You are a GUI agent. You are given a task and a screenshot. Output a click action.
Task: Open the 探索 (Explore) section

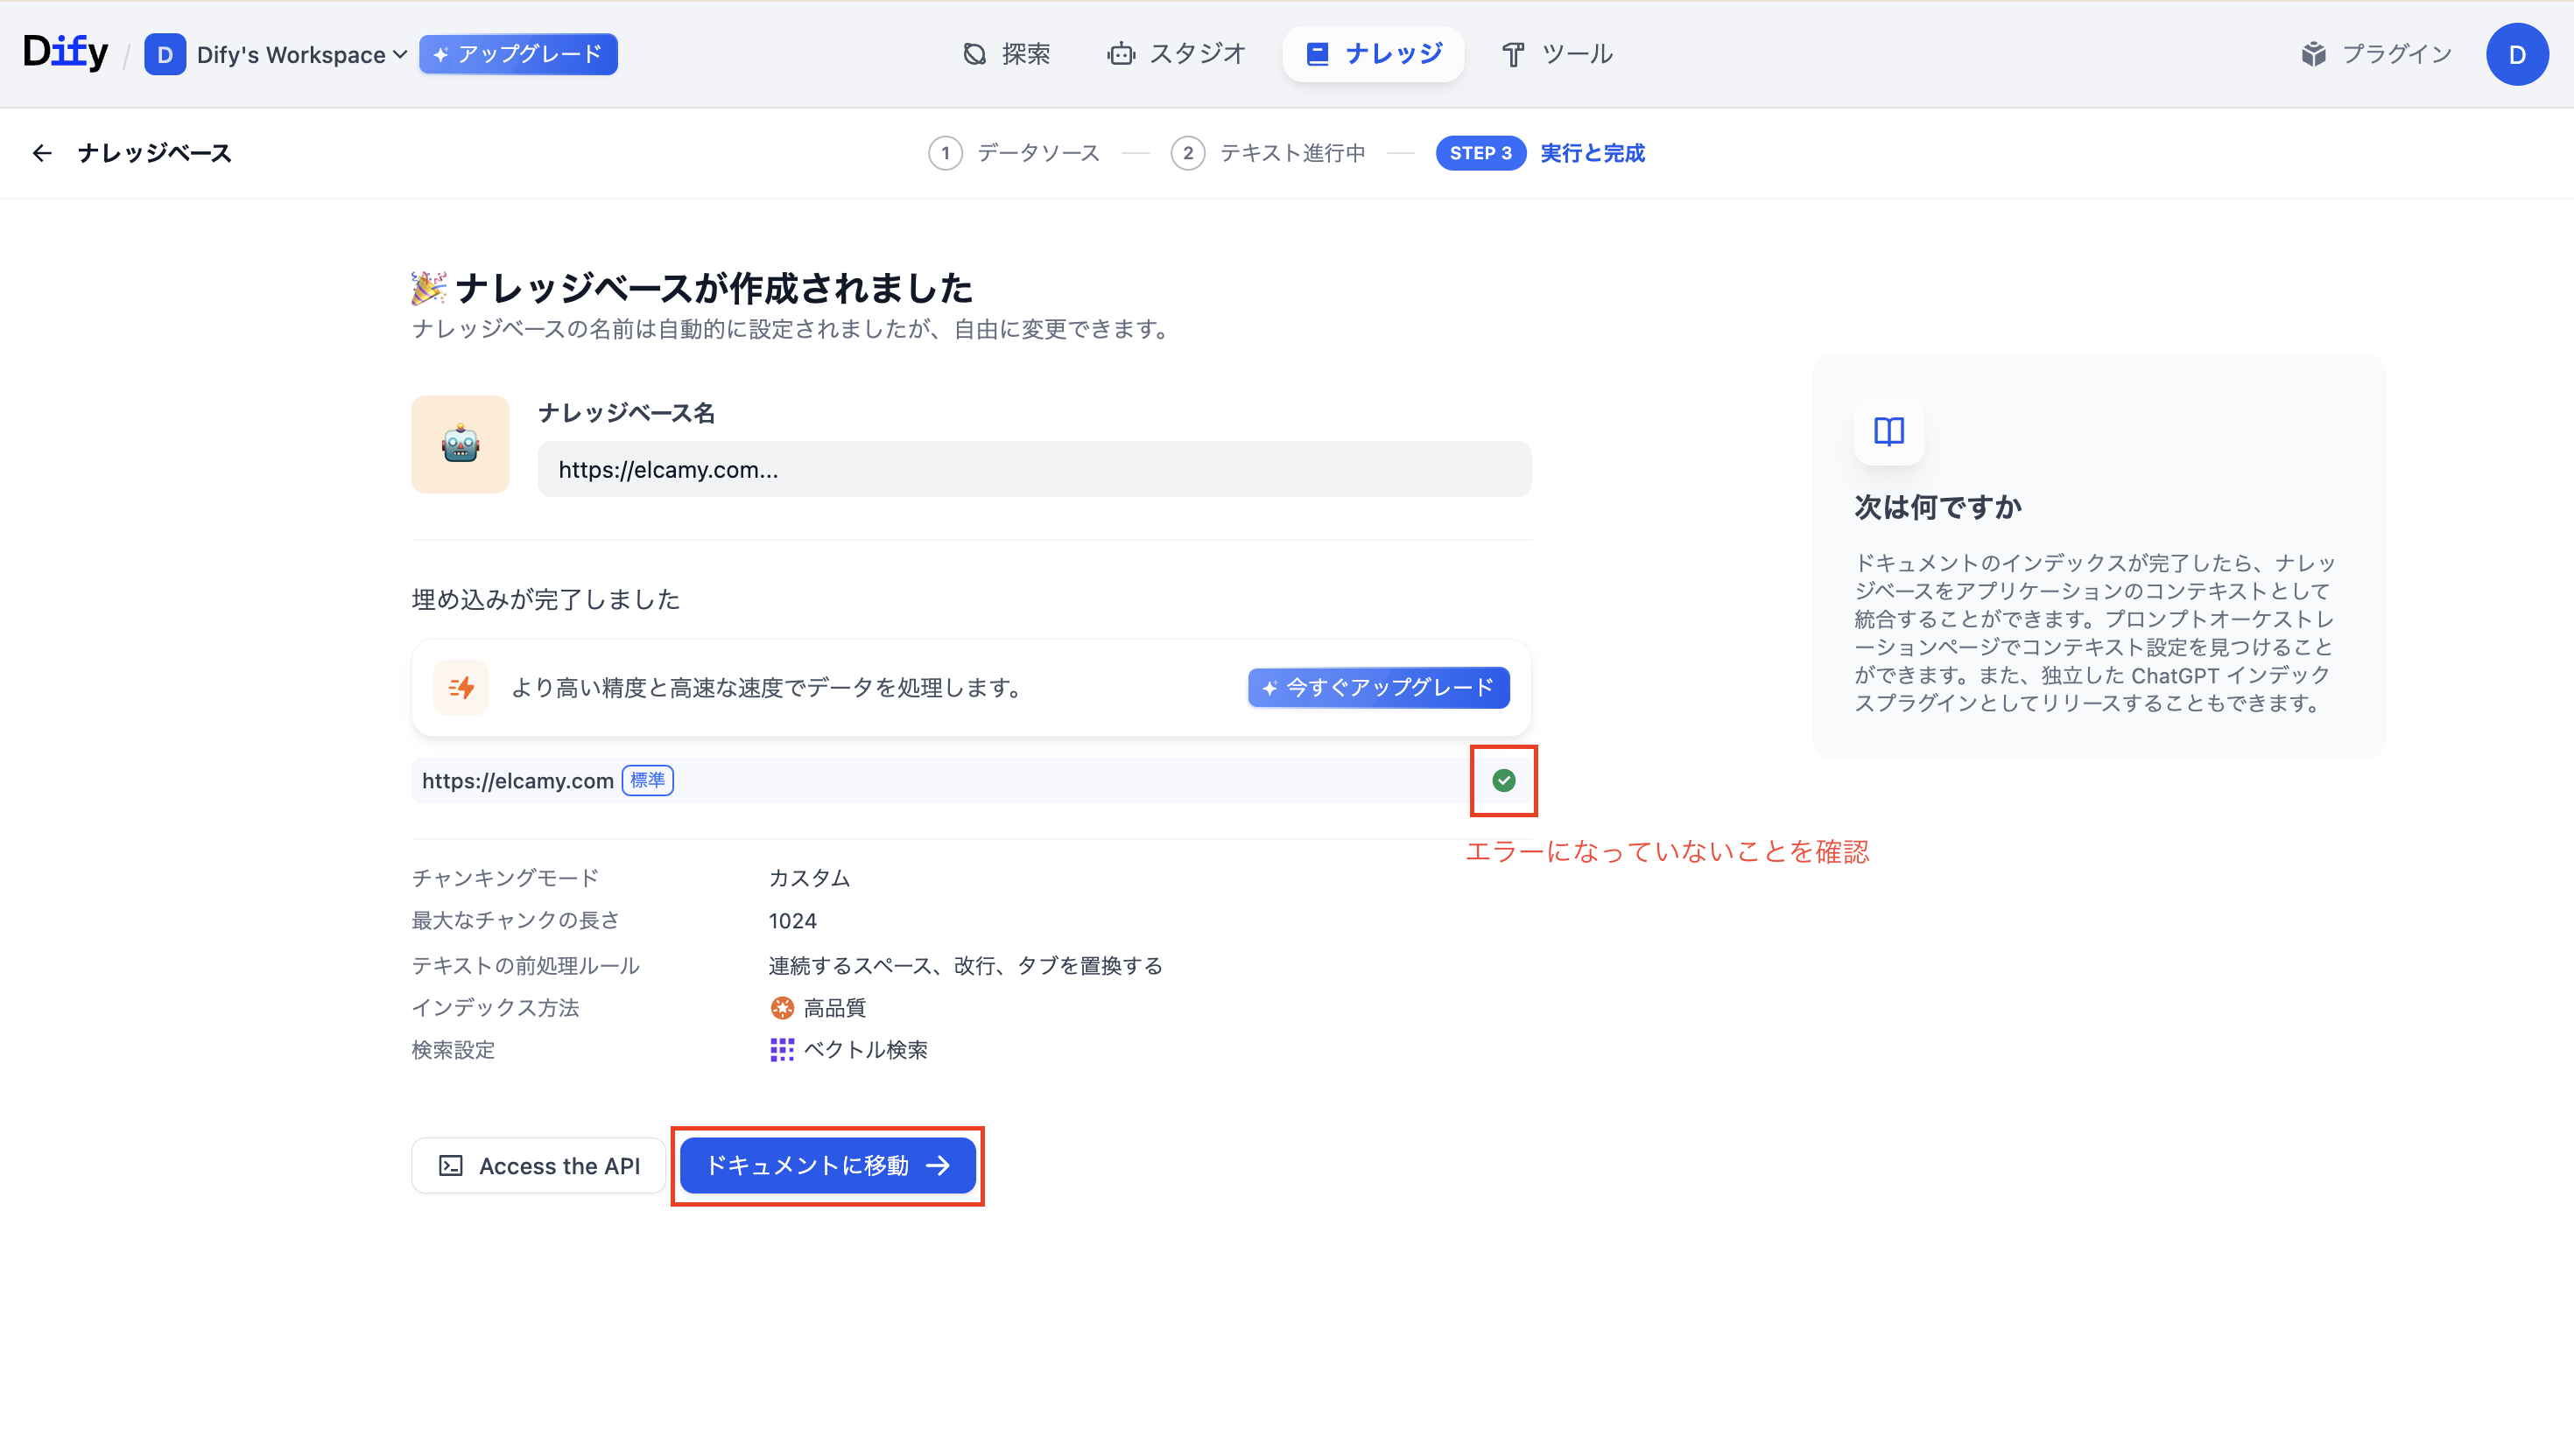click(1006, 54)
